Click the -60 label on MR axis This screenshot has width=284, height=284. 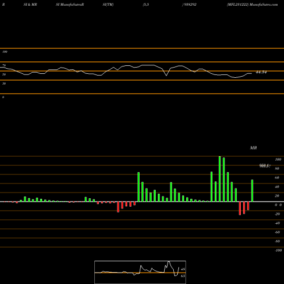point(277,232)
